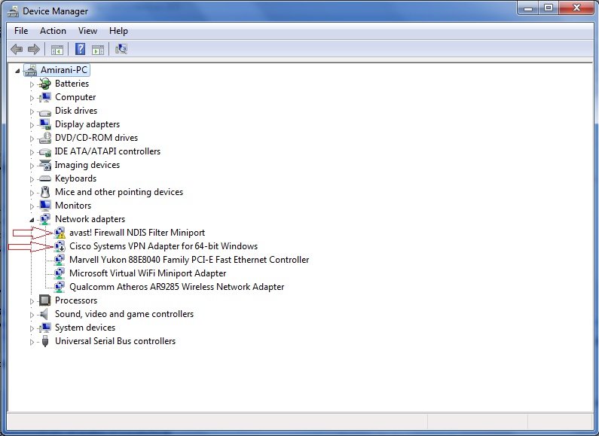
Task: Expand the Sound, video and game controllers node
Action: coord(32,315)
